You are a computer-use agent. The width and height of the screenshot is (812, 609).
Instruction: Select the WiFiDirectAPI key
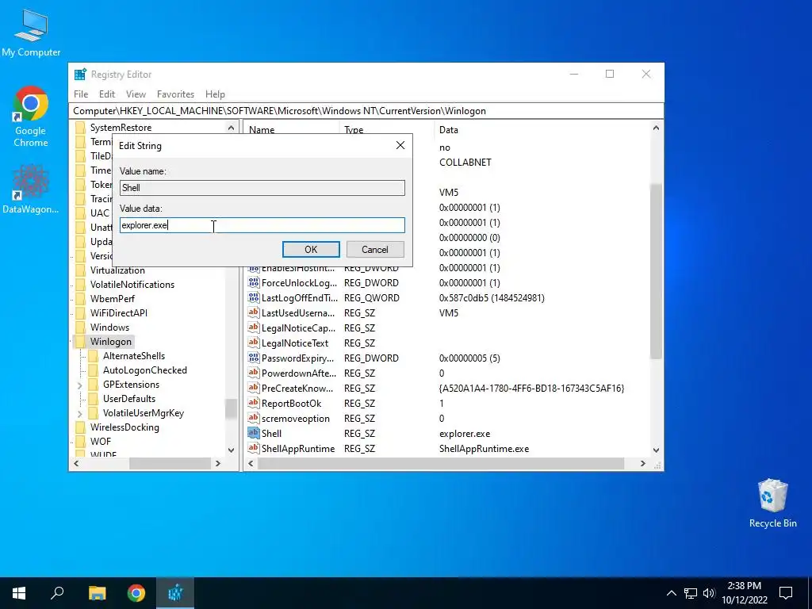pyautogui.click(x=119, y=312)
